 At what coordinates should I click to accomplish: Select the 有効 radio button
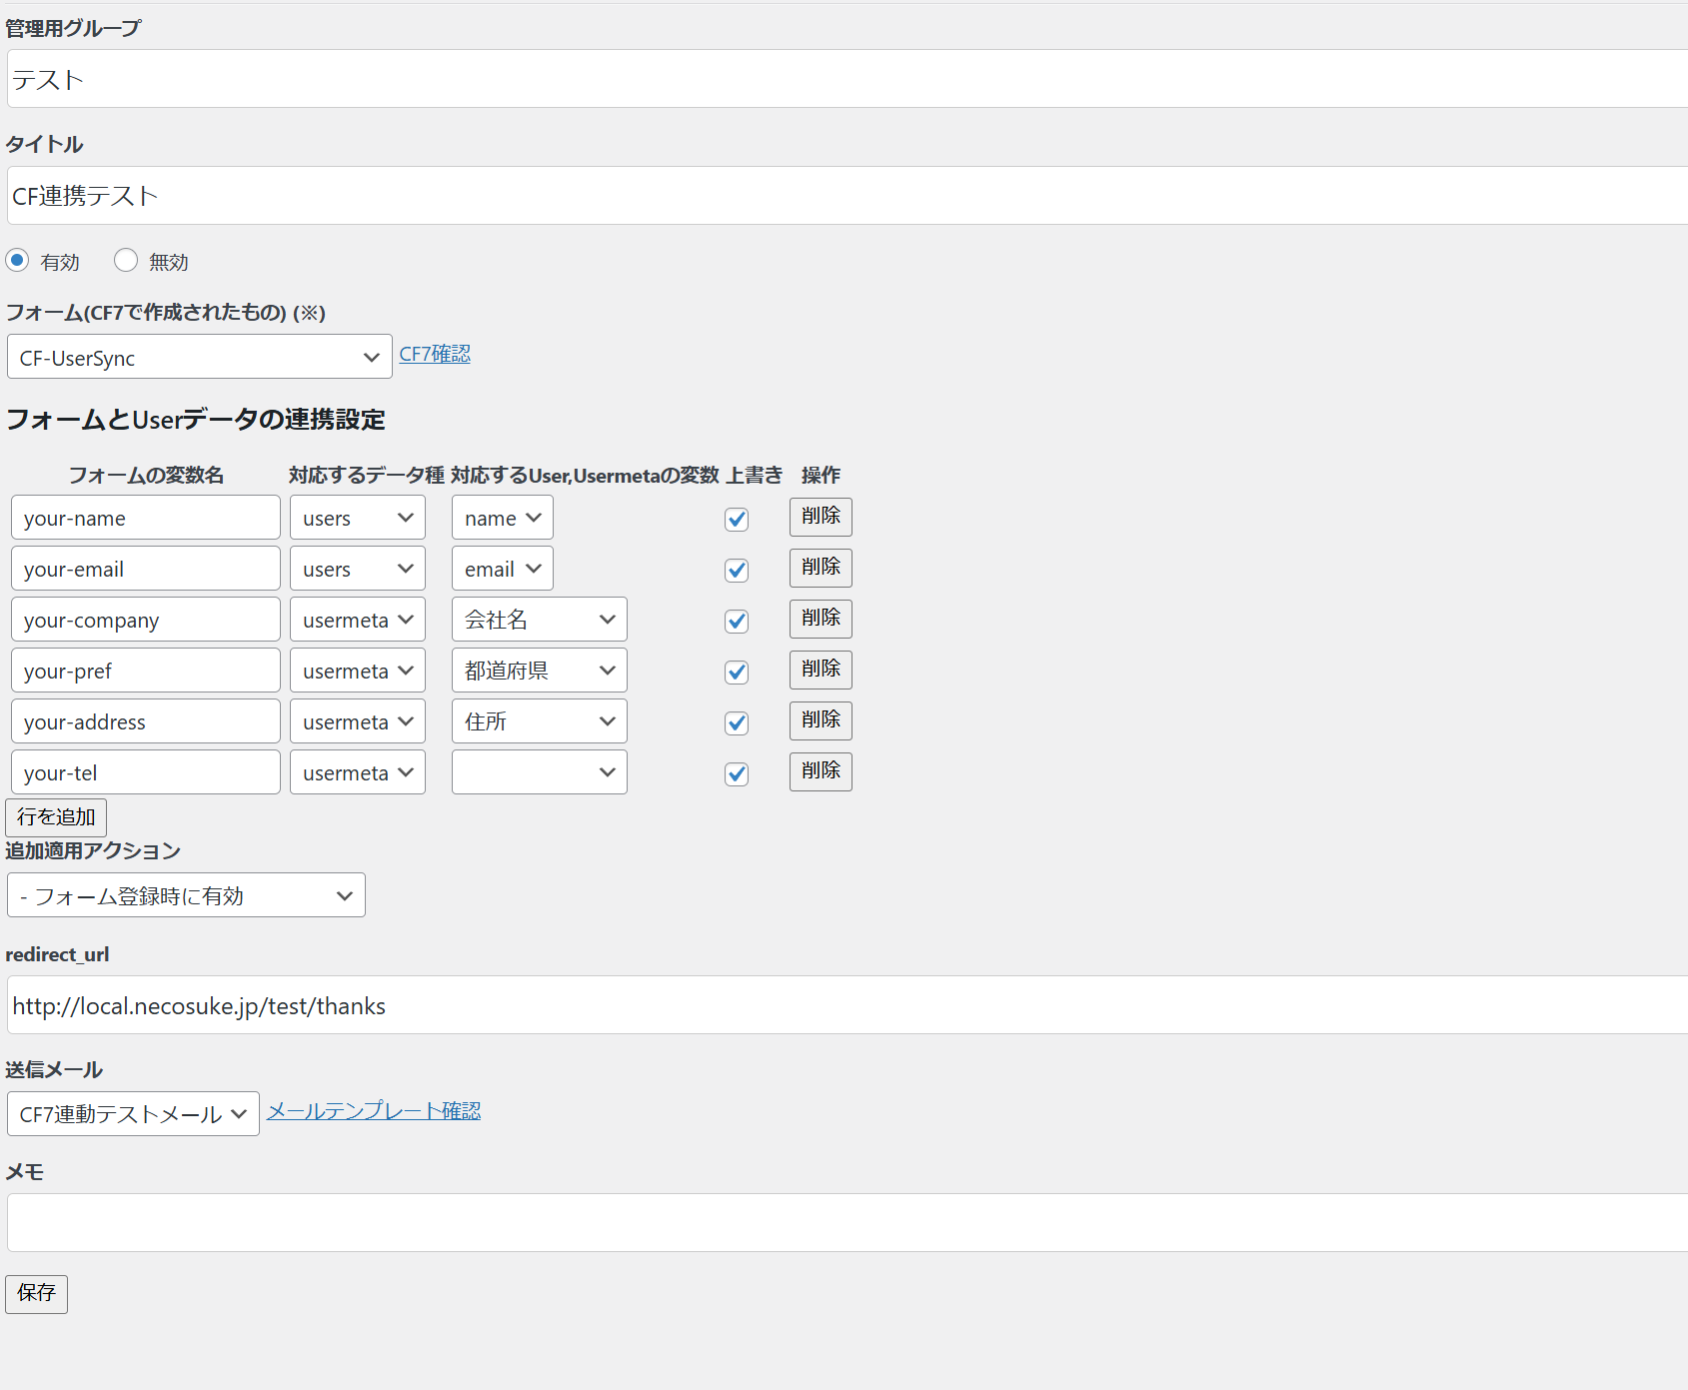[x=17, y=261]
